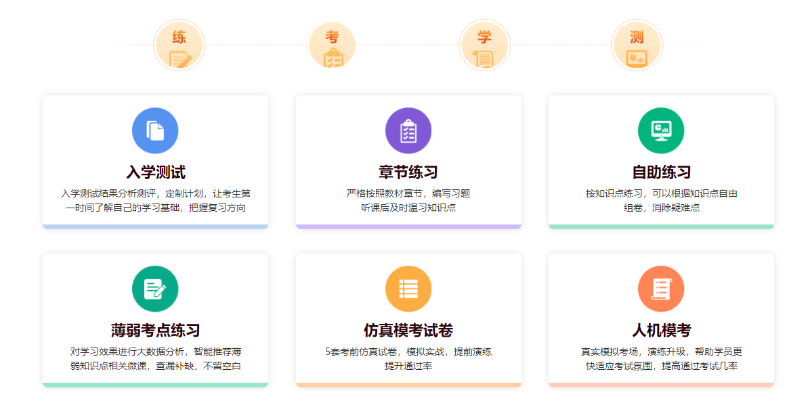
Task: Click the 自助练习 description paragraph
Action: click(660, 200)
